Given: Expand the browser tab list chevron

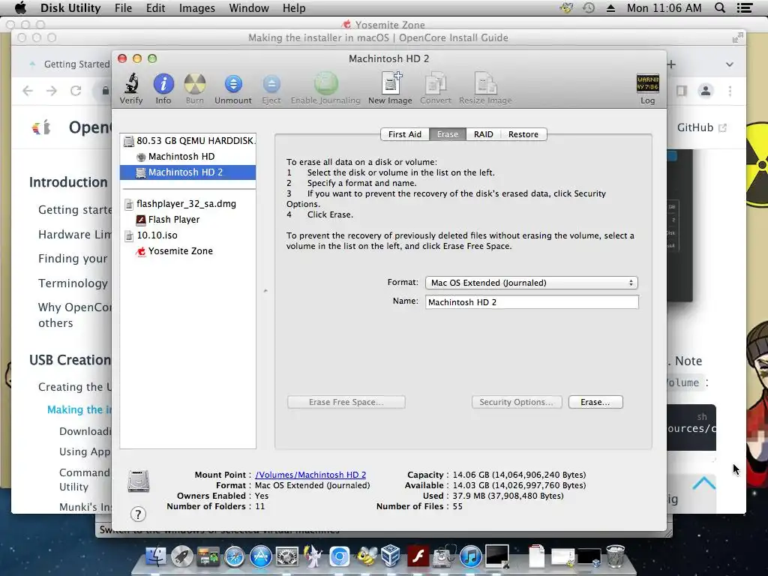Looking at the screenshot, I should [730, 64].
